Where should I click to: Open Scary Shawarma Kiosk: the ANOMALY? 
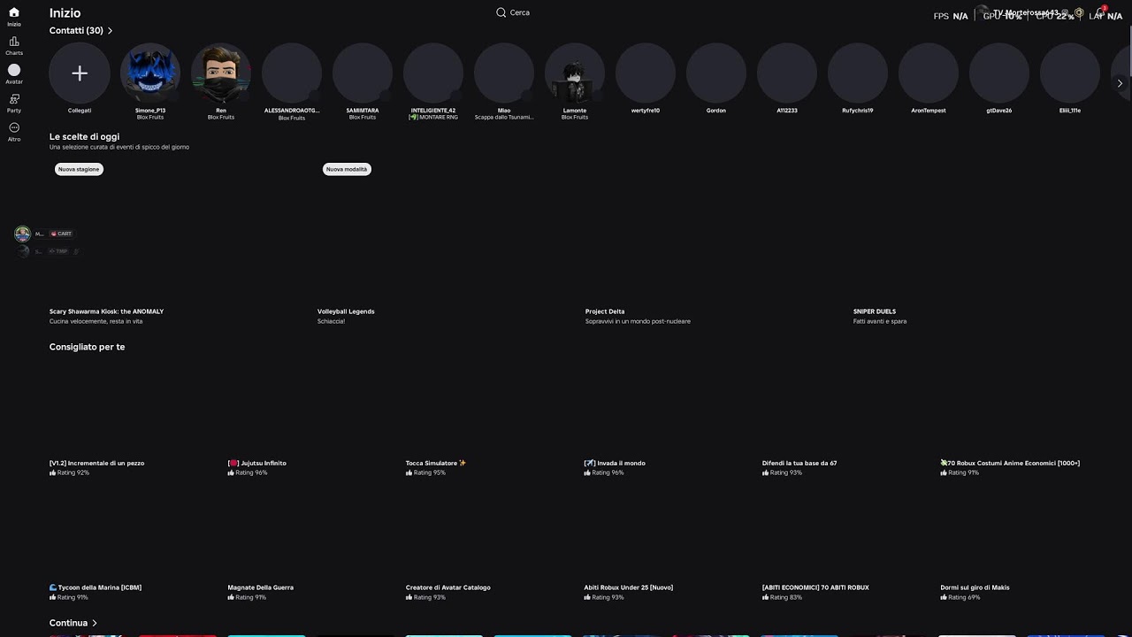pyautogui.click(x=106, y=311)
